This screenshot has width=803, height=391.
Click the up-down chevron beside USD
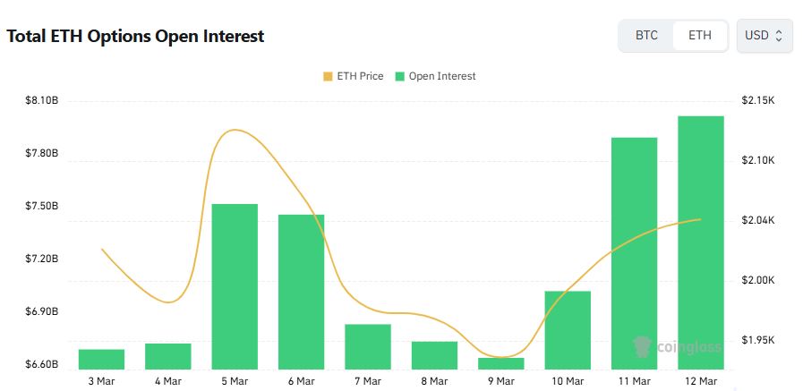[x=779, y=36]
